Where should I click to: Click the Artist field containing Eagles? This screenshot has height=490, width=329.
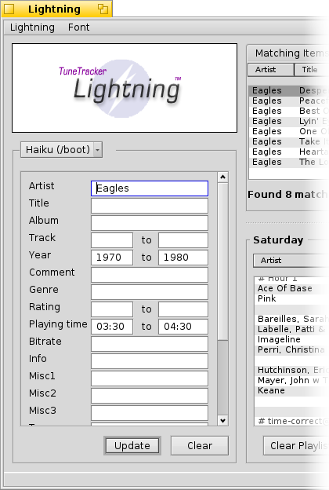150,188
